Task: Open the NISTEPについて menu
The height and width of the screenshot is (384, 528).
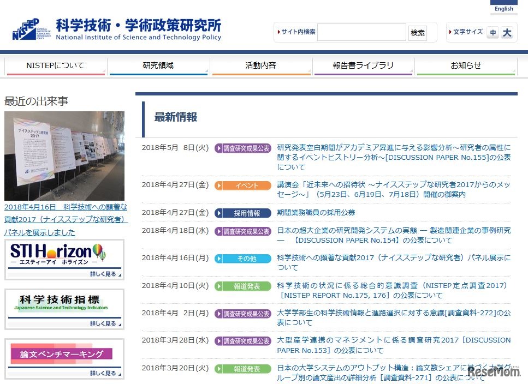Action: tap(56, 66)
